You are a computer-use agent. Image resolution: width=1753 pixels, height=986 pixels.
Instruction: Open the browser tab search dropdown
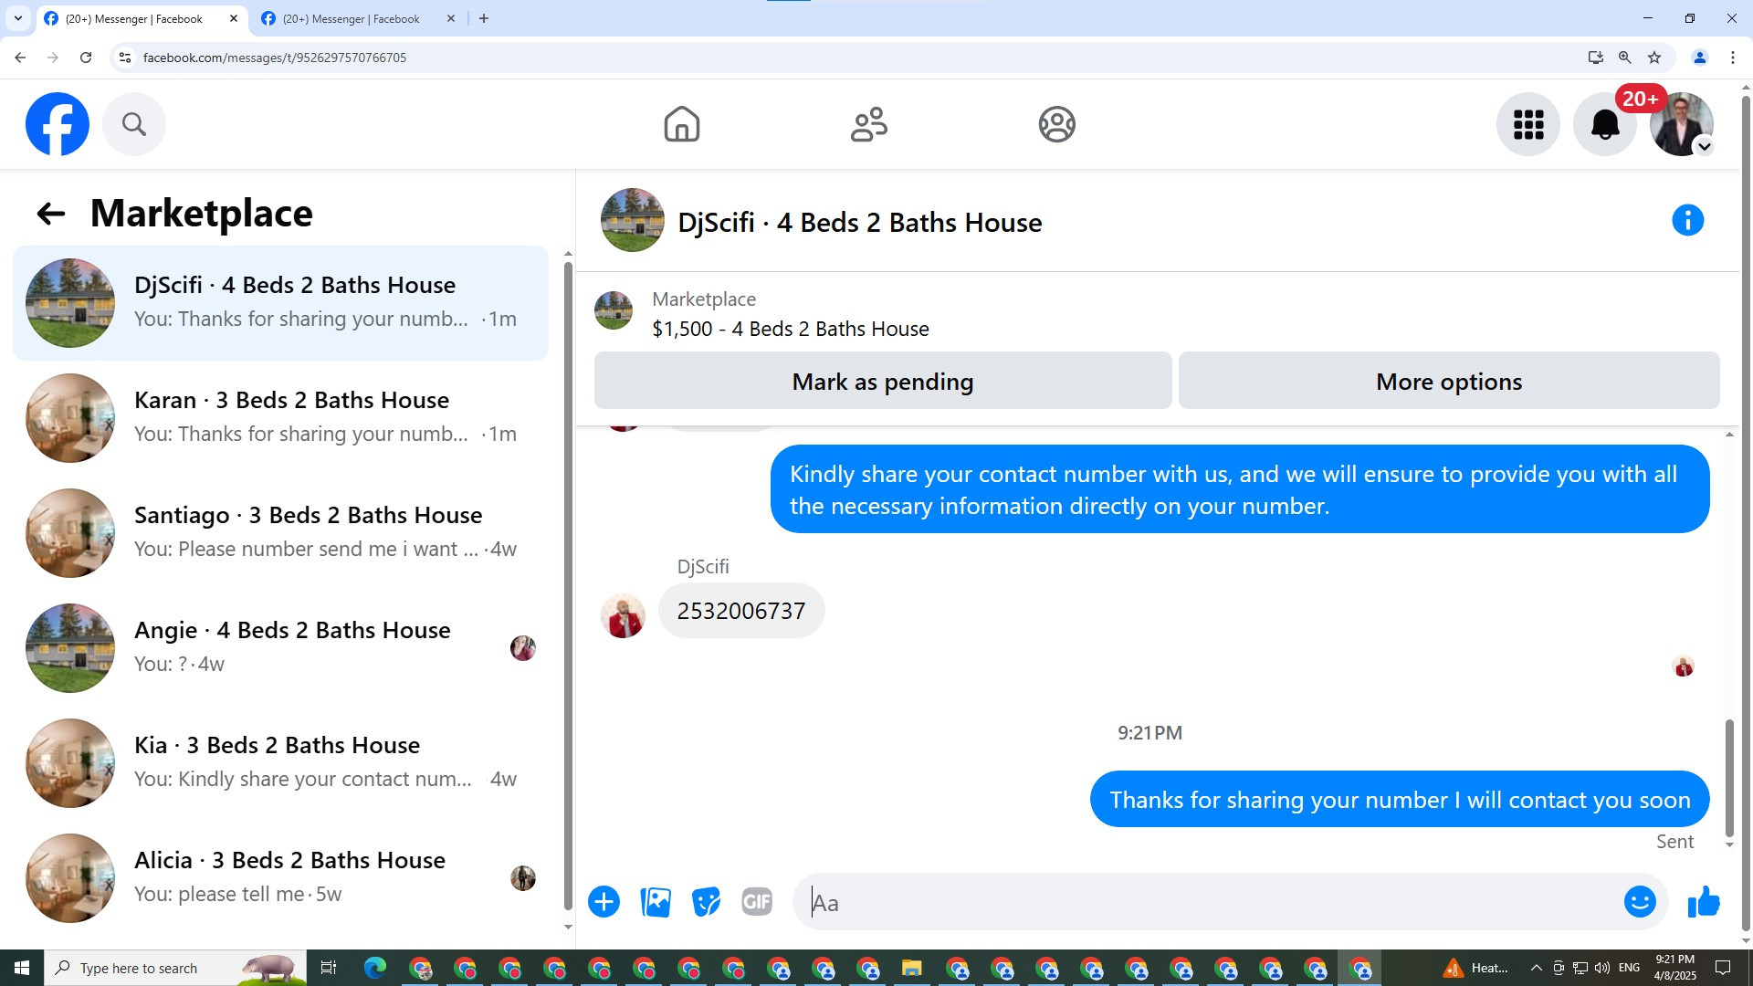click(17, 18)
